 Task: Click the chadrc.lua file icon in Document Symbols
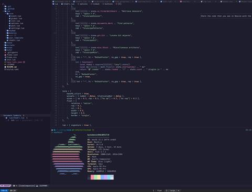point(6,118)
